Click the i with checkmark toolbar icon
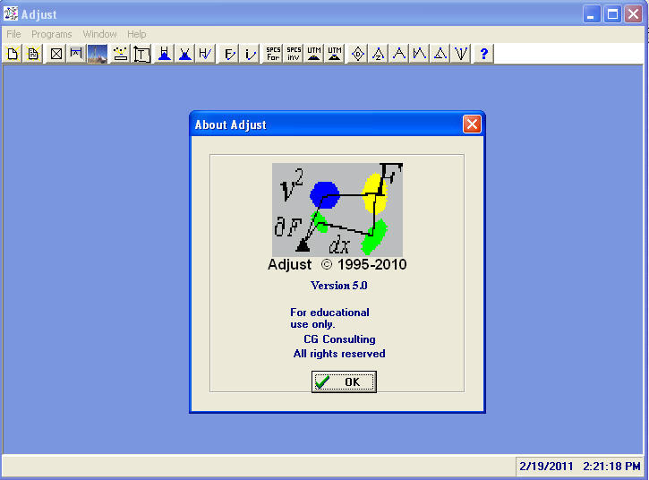 pos(250,54)
